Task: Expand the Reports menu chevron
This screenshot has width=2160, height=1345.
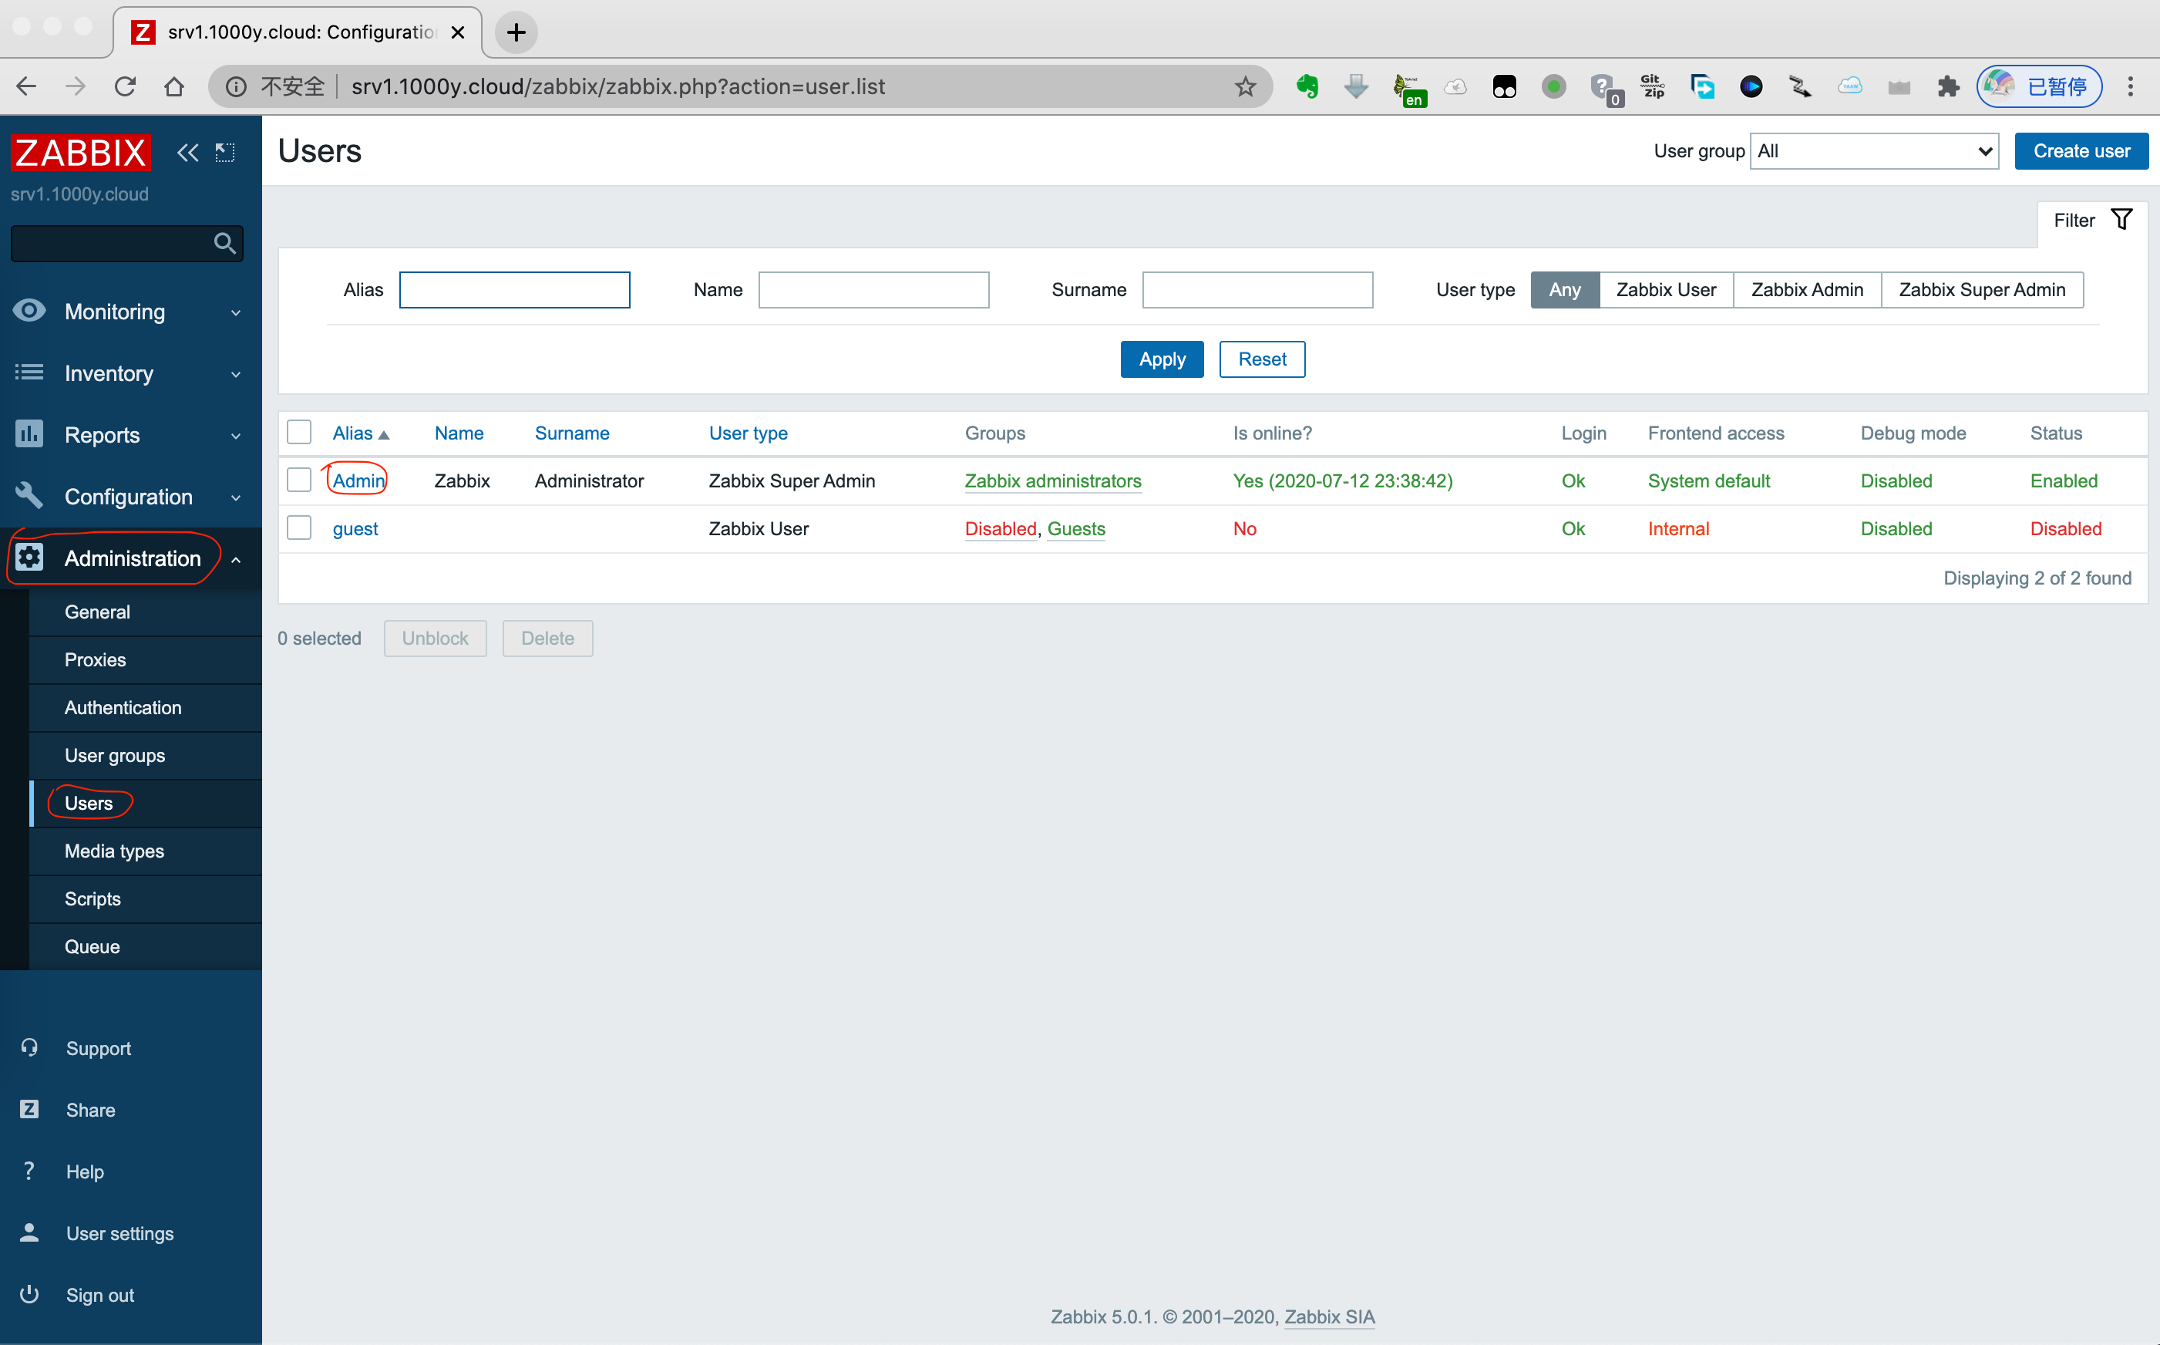Action: pos(236,436)
